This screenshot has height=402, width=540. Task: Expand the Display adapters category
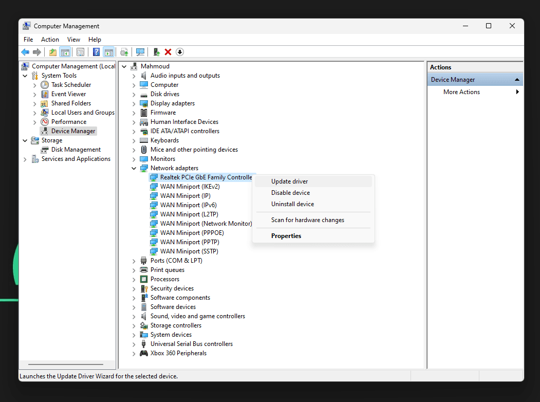point(134,103)
